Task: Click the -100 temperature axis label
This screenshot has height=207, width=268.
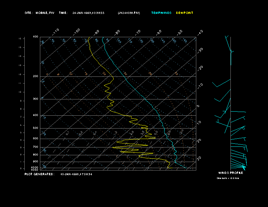Action: click(76, 32)
